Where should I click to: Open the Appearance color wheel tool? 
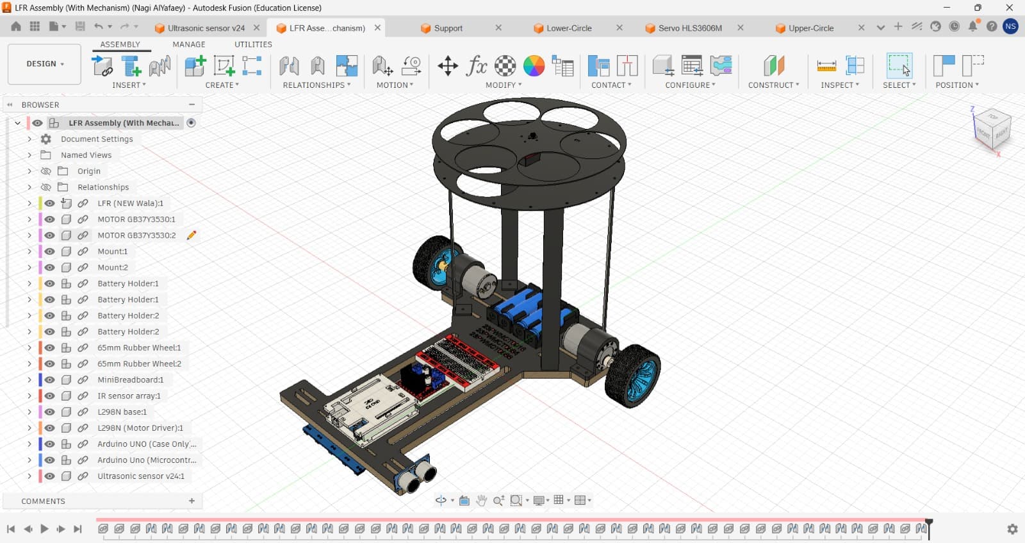(x=534, y=65)
